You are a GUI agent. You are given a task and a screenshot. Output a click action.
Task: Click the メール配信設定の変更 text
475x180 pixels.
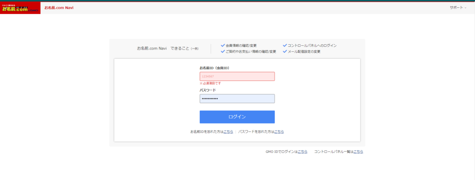[x=304, y=52]
